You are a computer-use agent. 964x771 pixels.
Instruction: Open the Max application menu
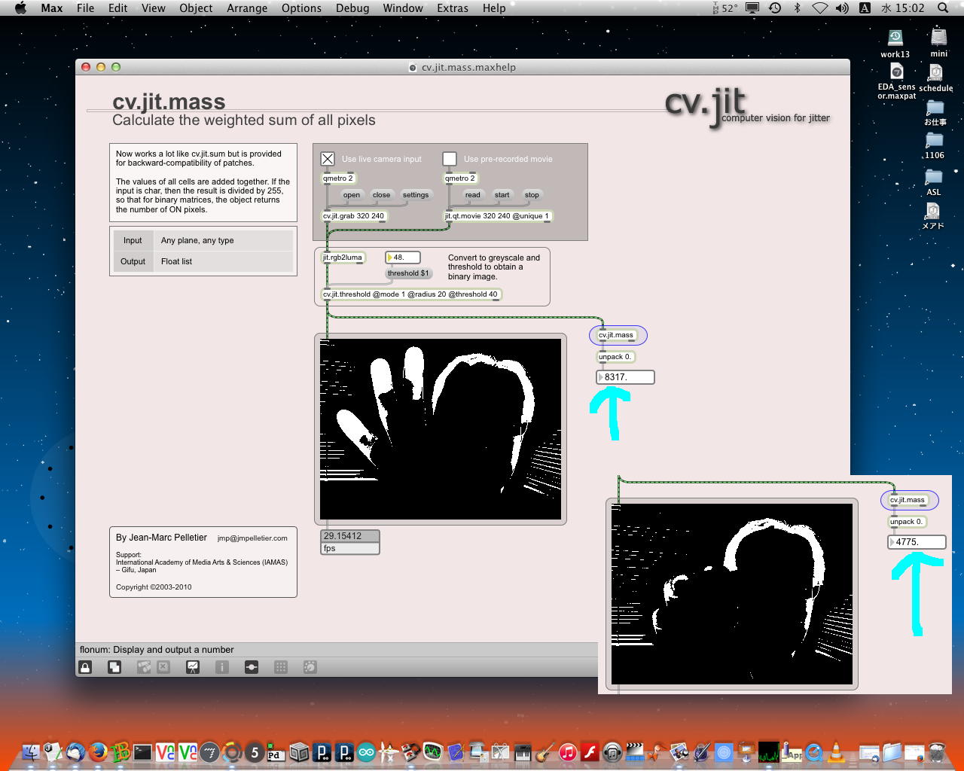52,8
